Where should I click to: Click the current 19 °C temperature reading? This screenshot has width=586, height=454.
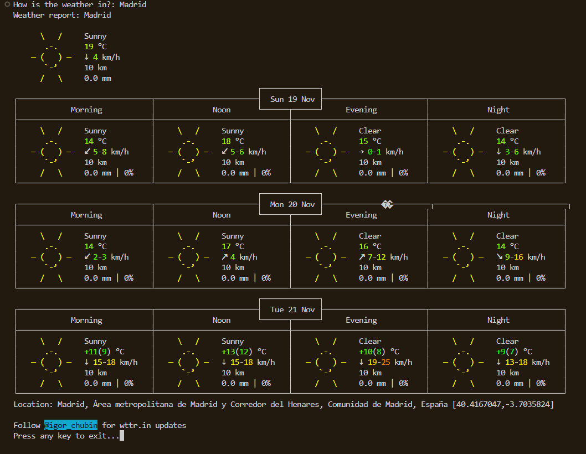click(x=95, y=47)
